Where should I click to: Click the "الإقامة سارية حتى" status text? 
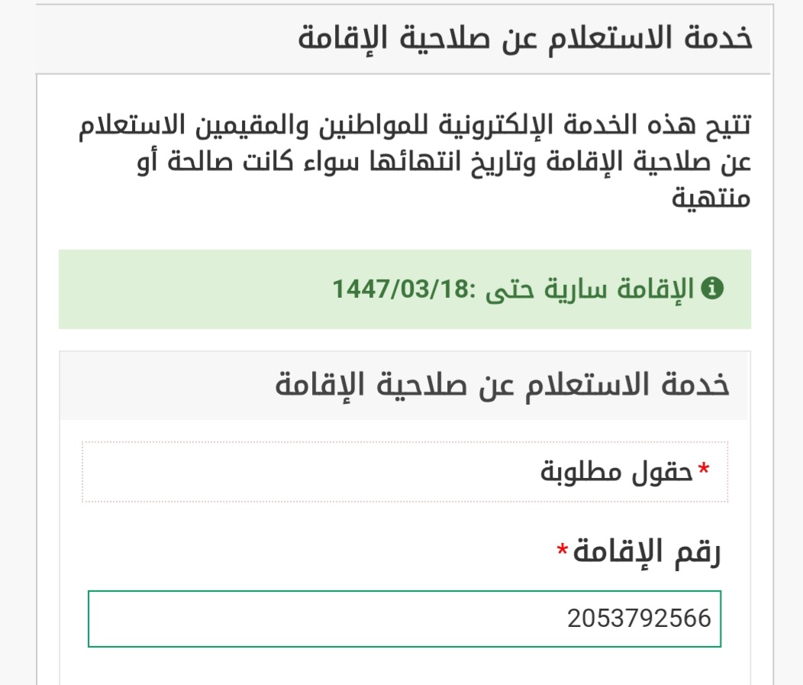595,289
